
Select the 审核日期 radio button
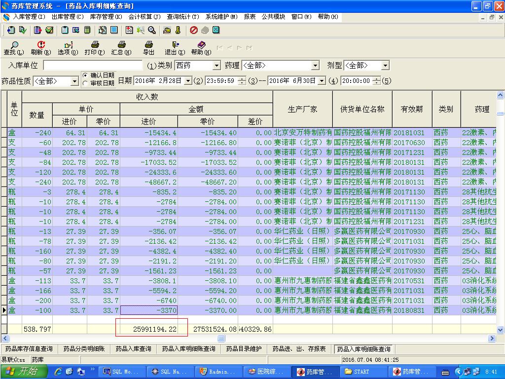point(85,83)
